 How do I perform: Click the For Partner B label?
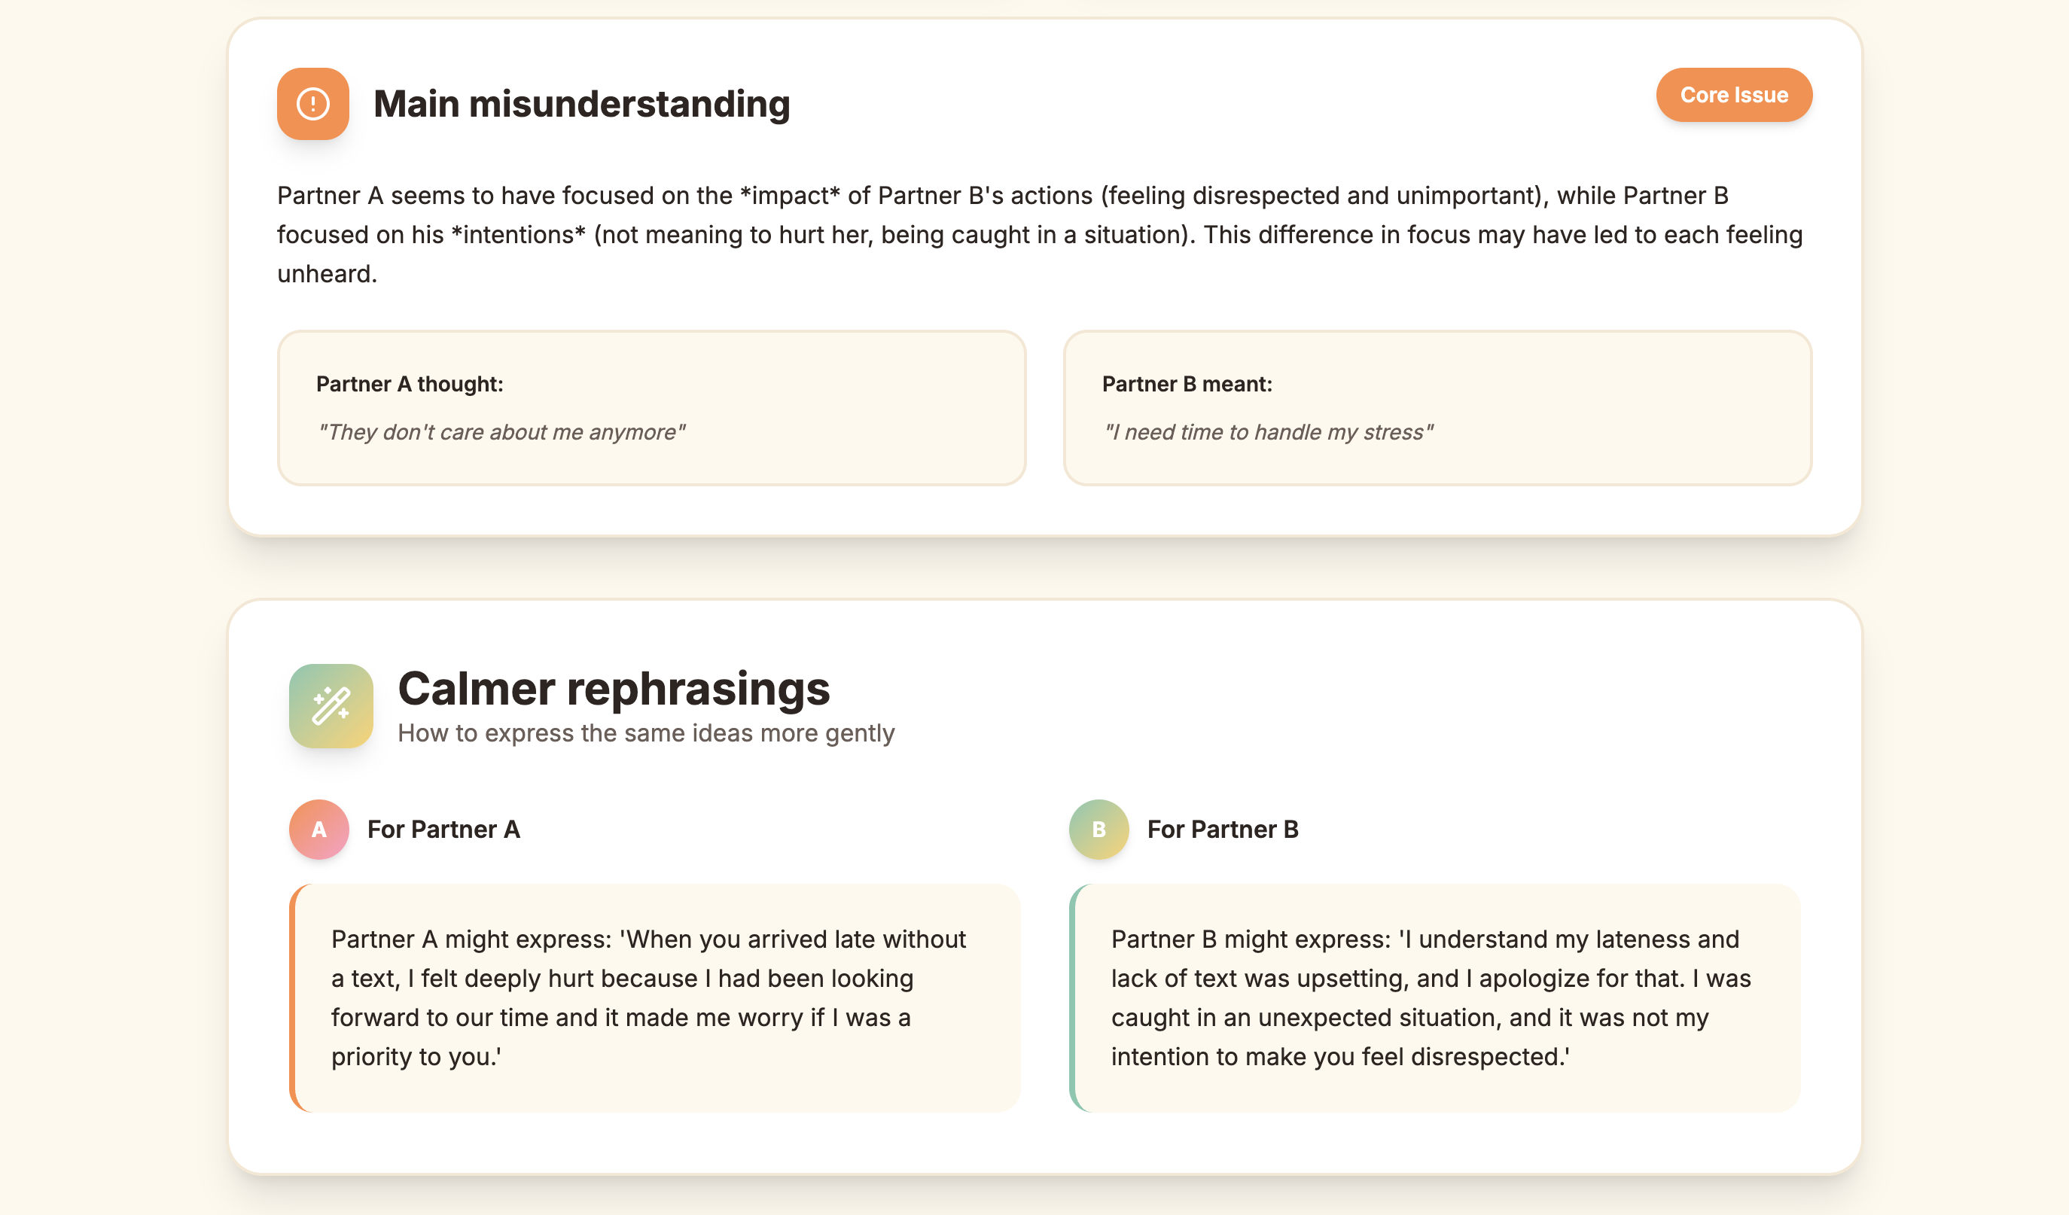[1223, 829]
